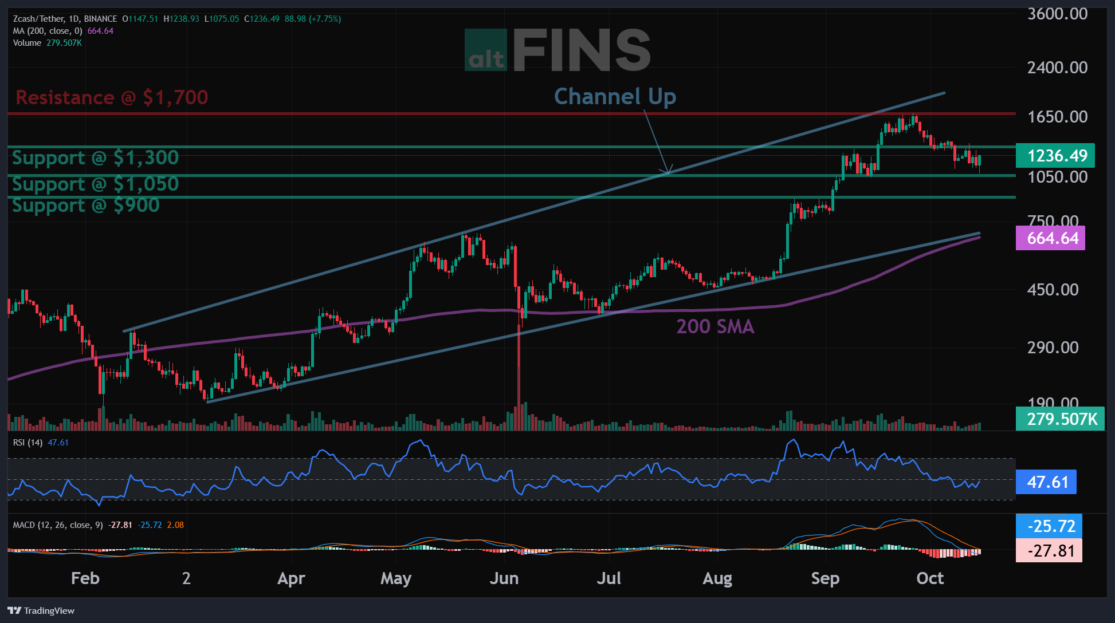Select the Support @ $900 annotation

click(x=86, y=205)
